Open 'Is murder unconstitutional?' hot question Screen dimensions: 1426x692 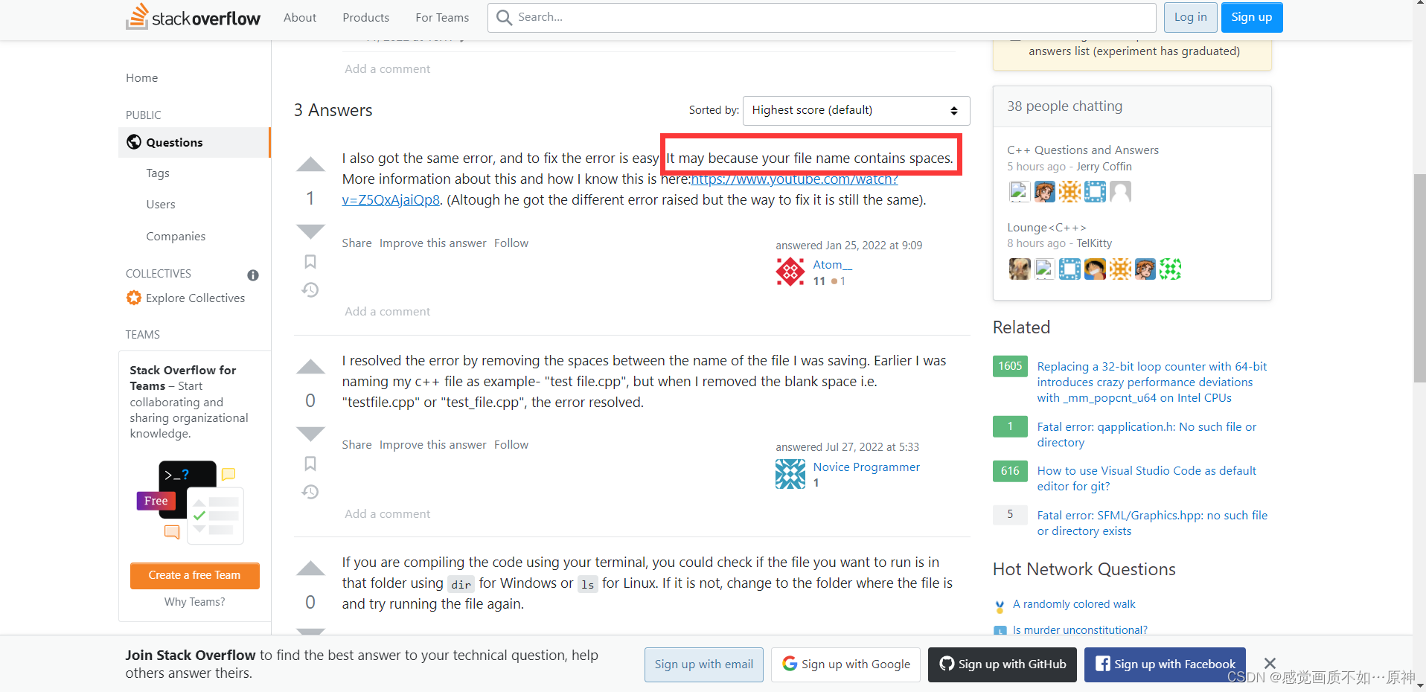coord(1079,629)
